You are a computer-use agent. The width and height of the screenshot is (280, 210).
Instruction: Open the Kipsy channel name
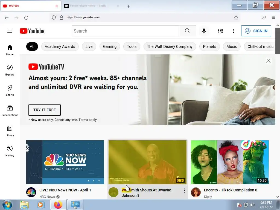208,197
